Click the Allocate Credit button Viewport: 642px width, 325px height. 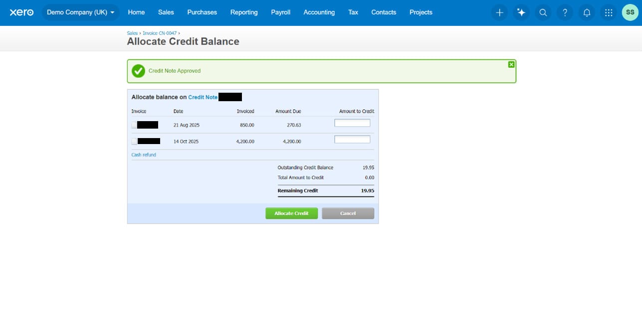pyautogui.click(x=291, y=213)
